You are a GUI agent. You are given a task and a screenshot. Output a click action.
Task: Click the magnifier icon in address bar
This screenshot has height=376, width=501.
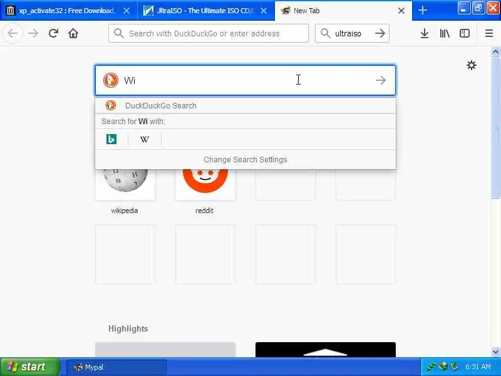119,33
